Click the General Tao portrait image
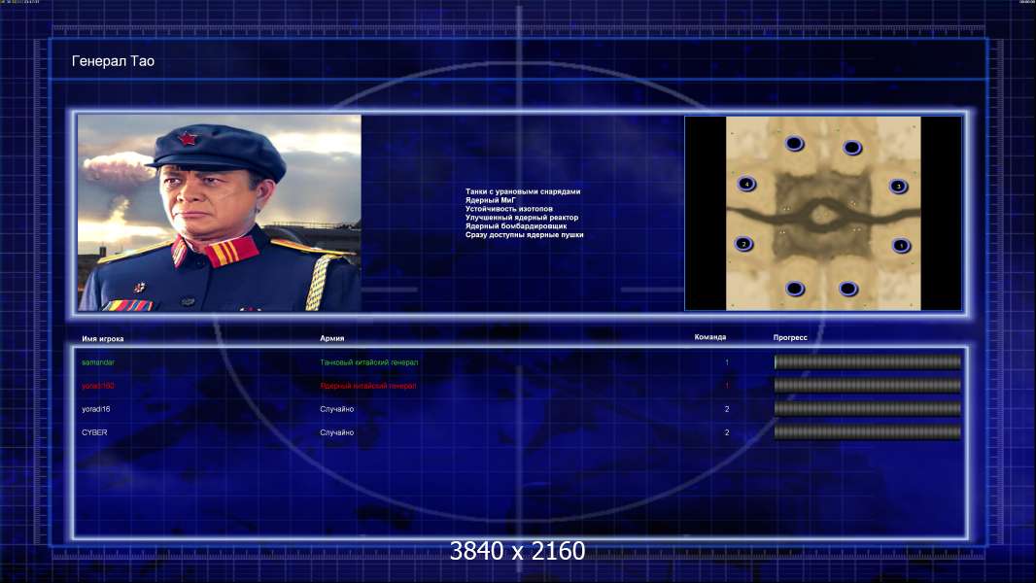1036x583 pixels. coord(220,213)
